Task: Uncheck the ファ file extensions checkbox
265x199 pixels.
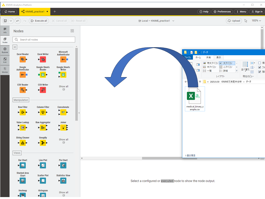Action: pos(259,67)
